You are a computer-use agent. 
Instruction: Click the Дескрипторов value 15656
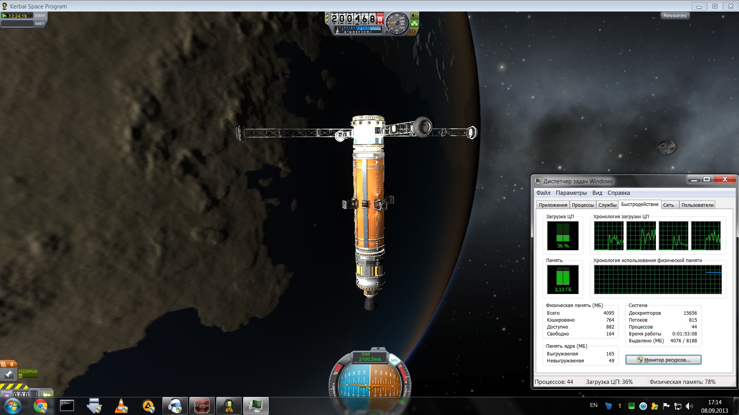click(690, 313)
